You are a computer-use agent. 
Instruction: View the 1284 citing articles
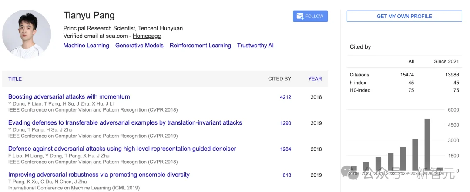(285, 149)
